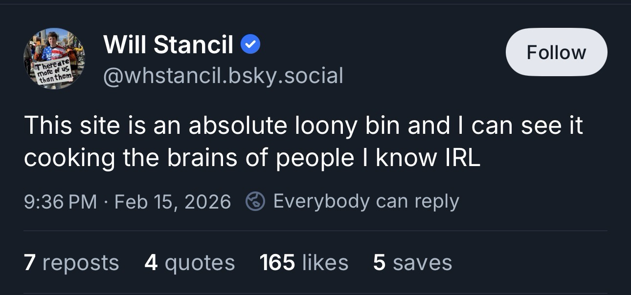The image size is (631, 295).
Task: Click the Feb 15, 2026 date
Action: (x=172, y=202)
